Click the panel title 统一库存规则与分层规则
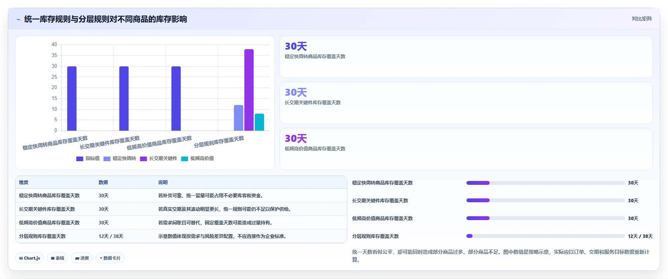This screenshot has width=668, height=279. [x=105, y=19]
